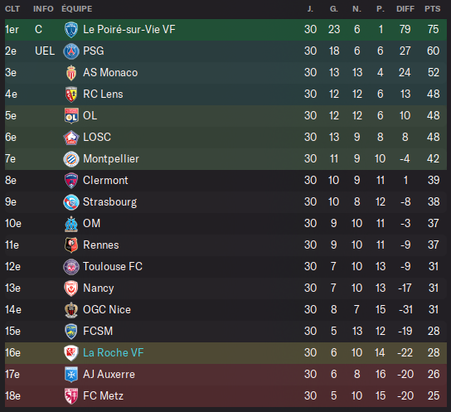Click the Rennes crest icon
The width and height of the screenshot is (451, 412).
71,245
